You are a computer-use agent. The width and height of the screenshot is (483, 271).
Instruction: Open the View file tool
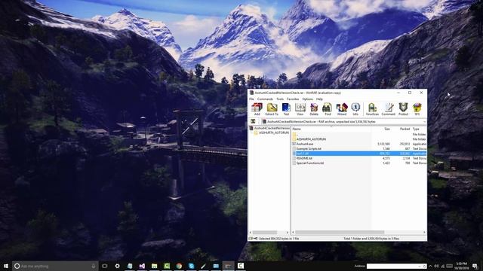300,109
